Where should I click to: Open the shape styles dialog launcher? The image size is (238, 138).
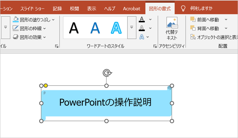click(57, 46)
